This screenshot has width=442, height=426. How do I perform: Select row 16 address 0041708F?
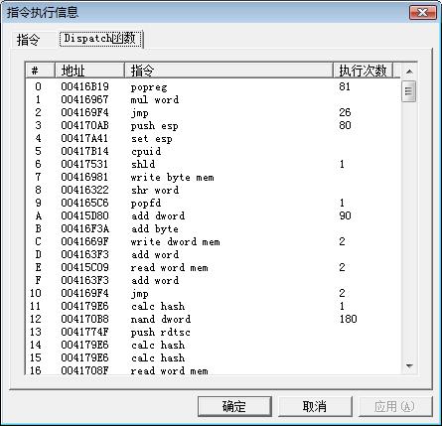(x=84, y=370)
